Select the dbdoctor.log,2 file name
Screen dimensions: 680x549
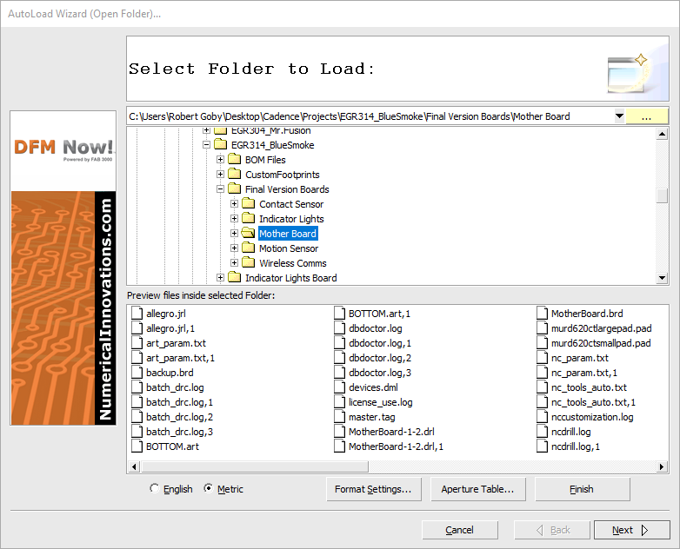pyautogui.click(x=379, y=358)
